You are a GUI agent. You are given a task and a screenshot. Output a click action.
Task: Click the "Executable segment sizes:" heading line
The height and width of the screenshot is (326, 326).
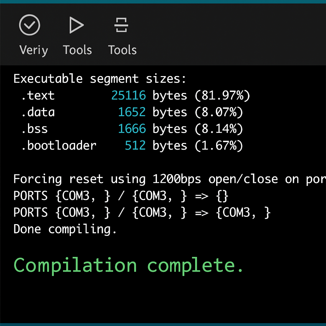coord(100,79)
